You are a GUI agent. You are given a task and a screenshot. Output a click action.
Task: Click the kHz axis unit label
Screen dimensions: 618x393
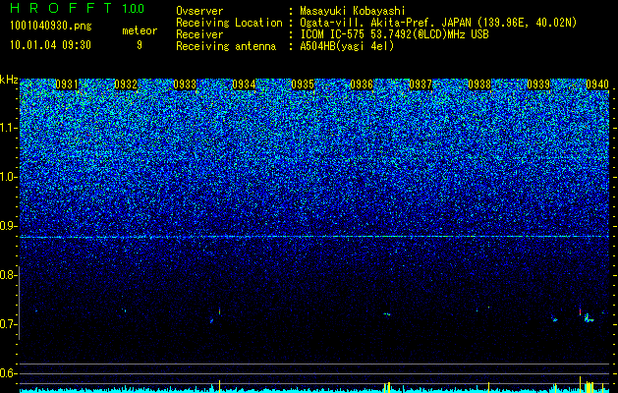pyautogui.click(x=9, y=80)
